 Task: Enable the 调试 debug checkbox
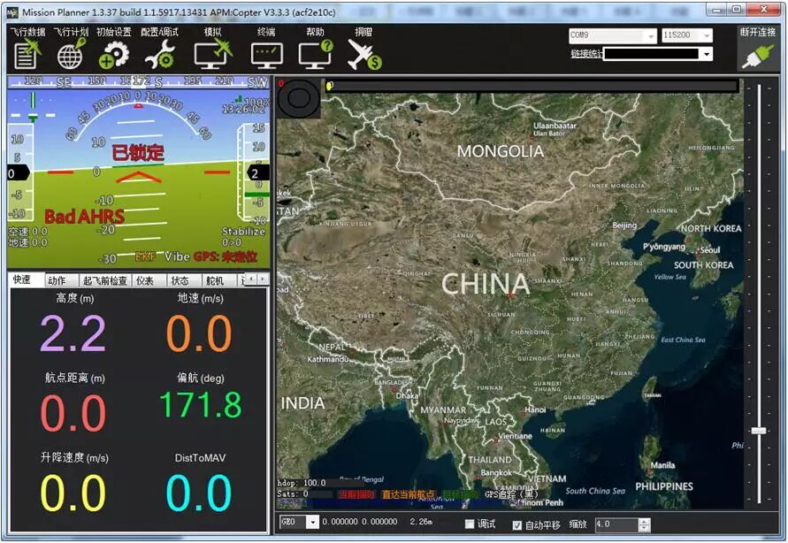pyautogui.click(x=470, y=523)
